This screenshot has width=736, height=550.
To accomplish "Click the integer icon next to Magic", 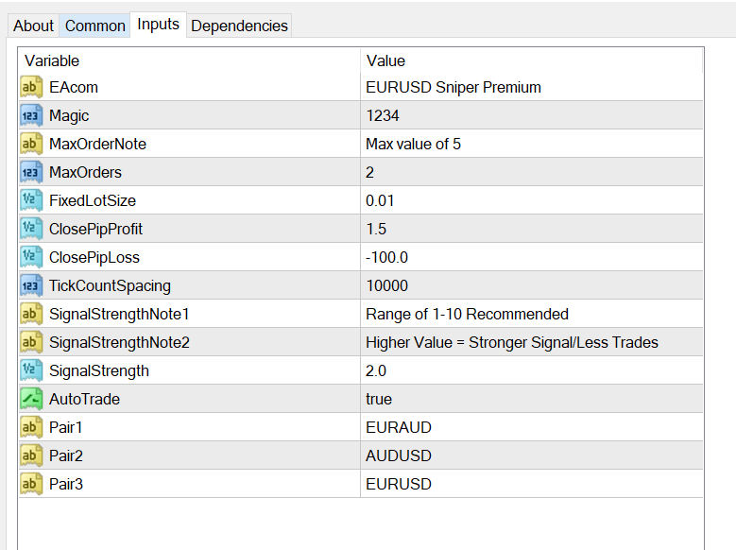I will pos(31,115).
